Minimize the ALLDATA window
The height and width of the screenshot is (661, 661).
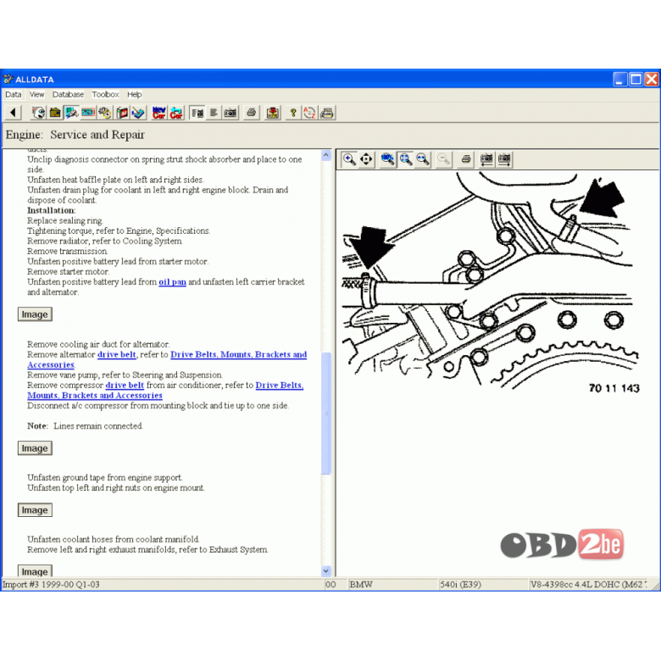click(619, 79)
